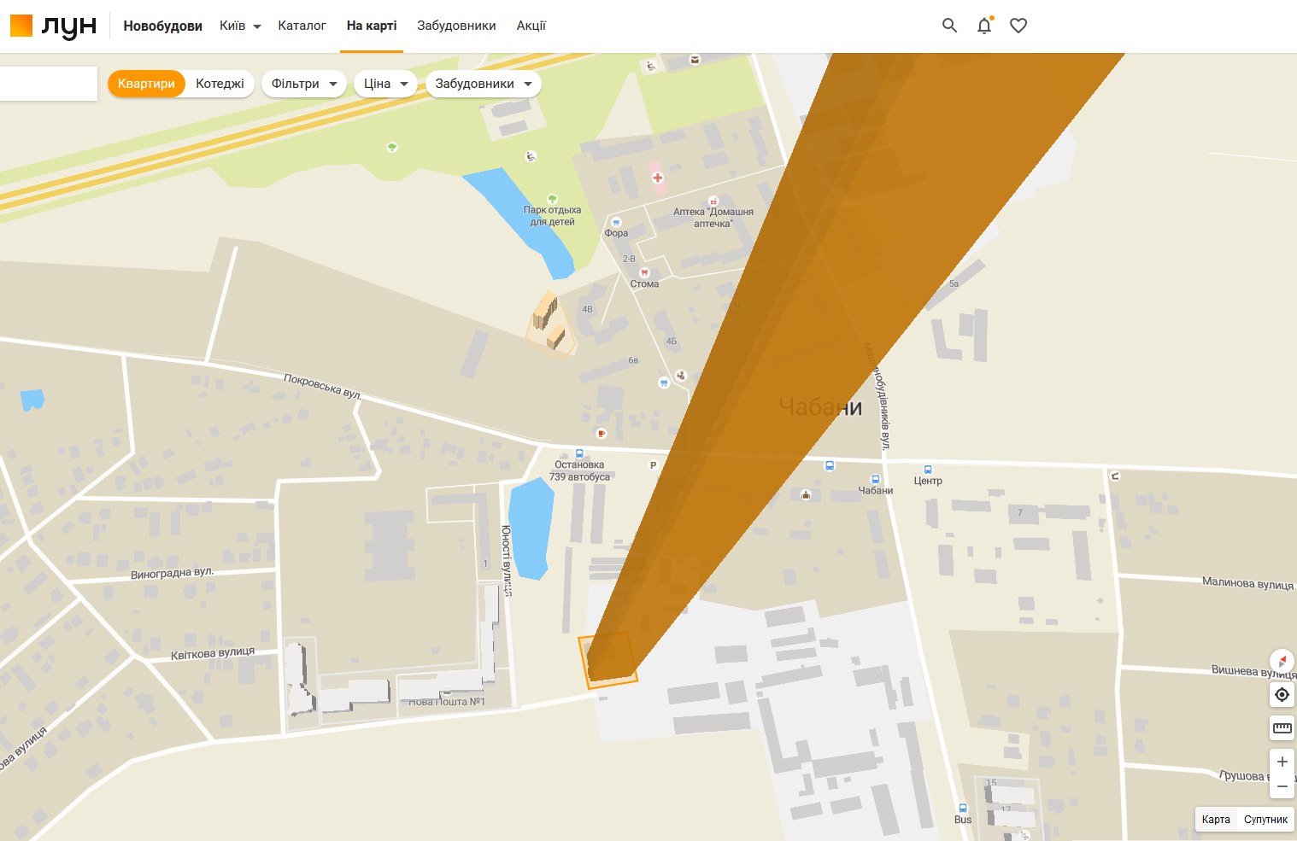Click bus stop icon at Остановка 739
Viewport: 1297px width, 841px height.
pyautogui.click(x=579, y=454)
